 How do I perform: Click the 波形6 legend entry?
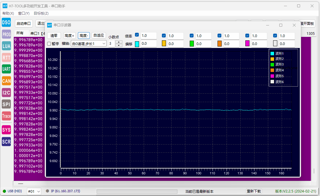pos(277,82)
